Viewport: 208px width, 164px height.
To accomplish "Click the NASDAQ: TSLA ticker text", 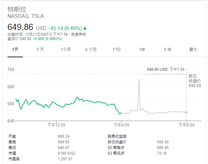I will (x=26, y=16).
